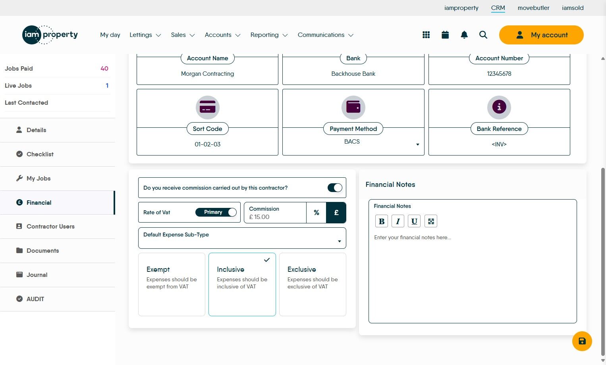Image resolution: width=606 pixels, height=365 pixels.
Task: Click the Payment Method wallet icon
Action: (x=353, y=107)
